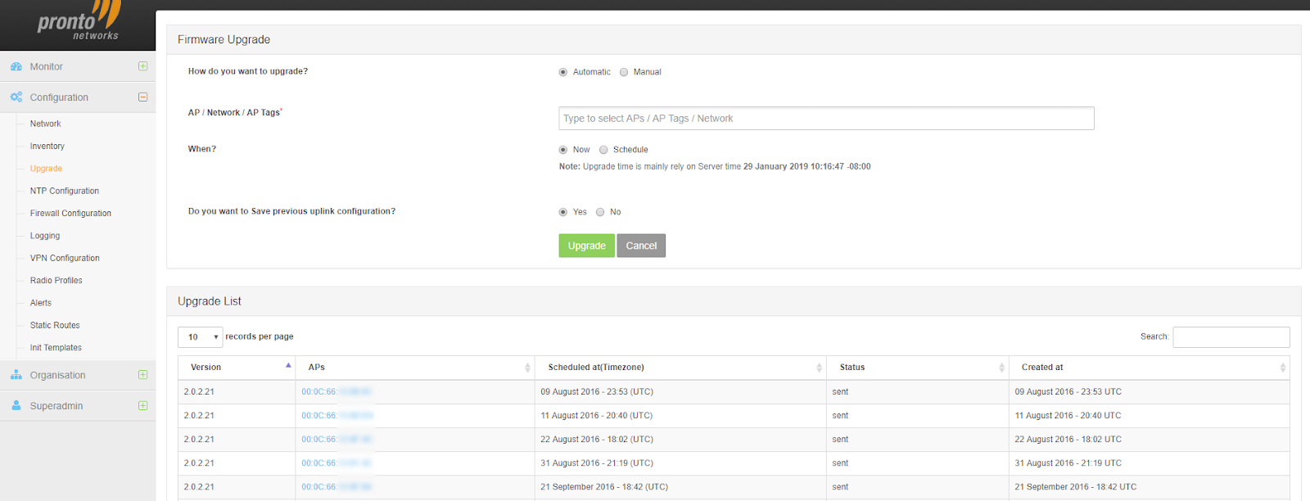Open Static Routes
The height and width of the screenshot is (501, 1310).
(55, 325)
